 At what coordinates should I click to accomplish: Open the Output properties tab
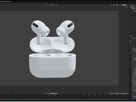point(130,43)
